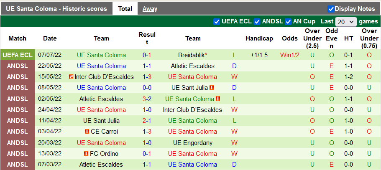
Task: Click the UEFA ECL green league label
Action: tap(18, 55)
